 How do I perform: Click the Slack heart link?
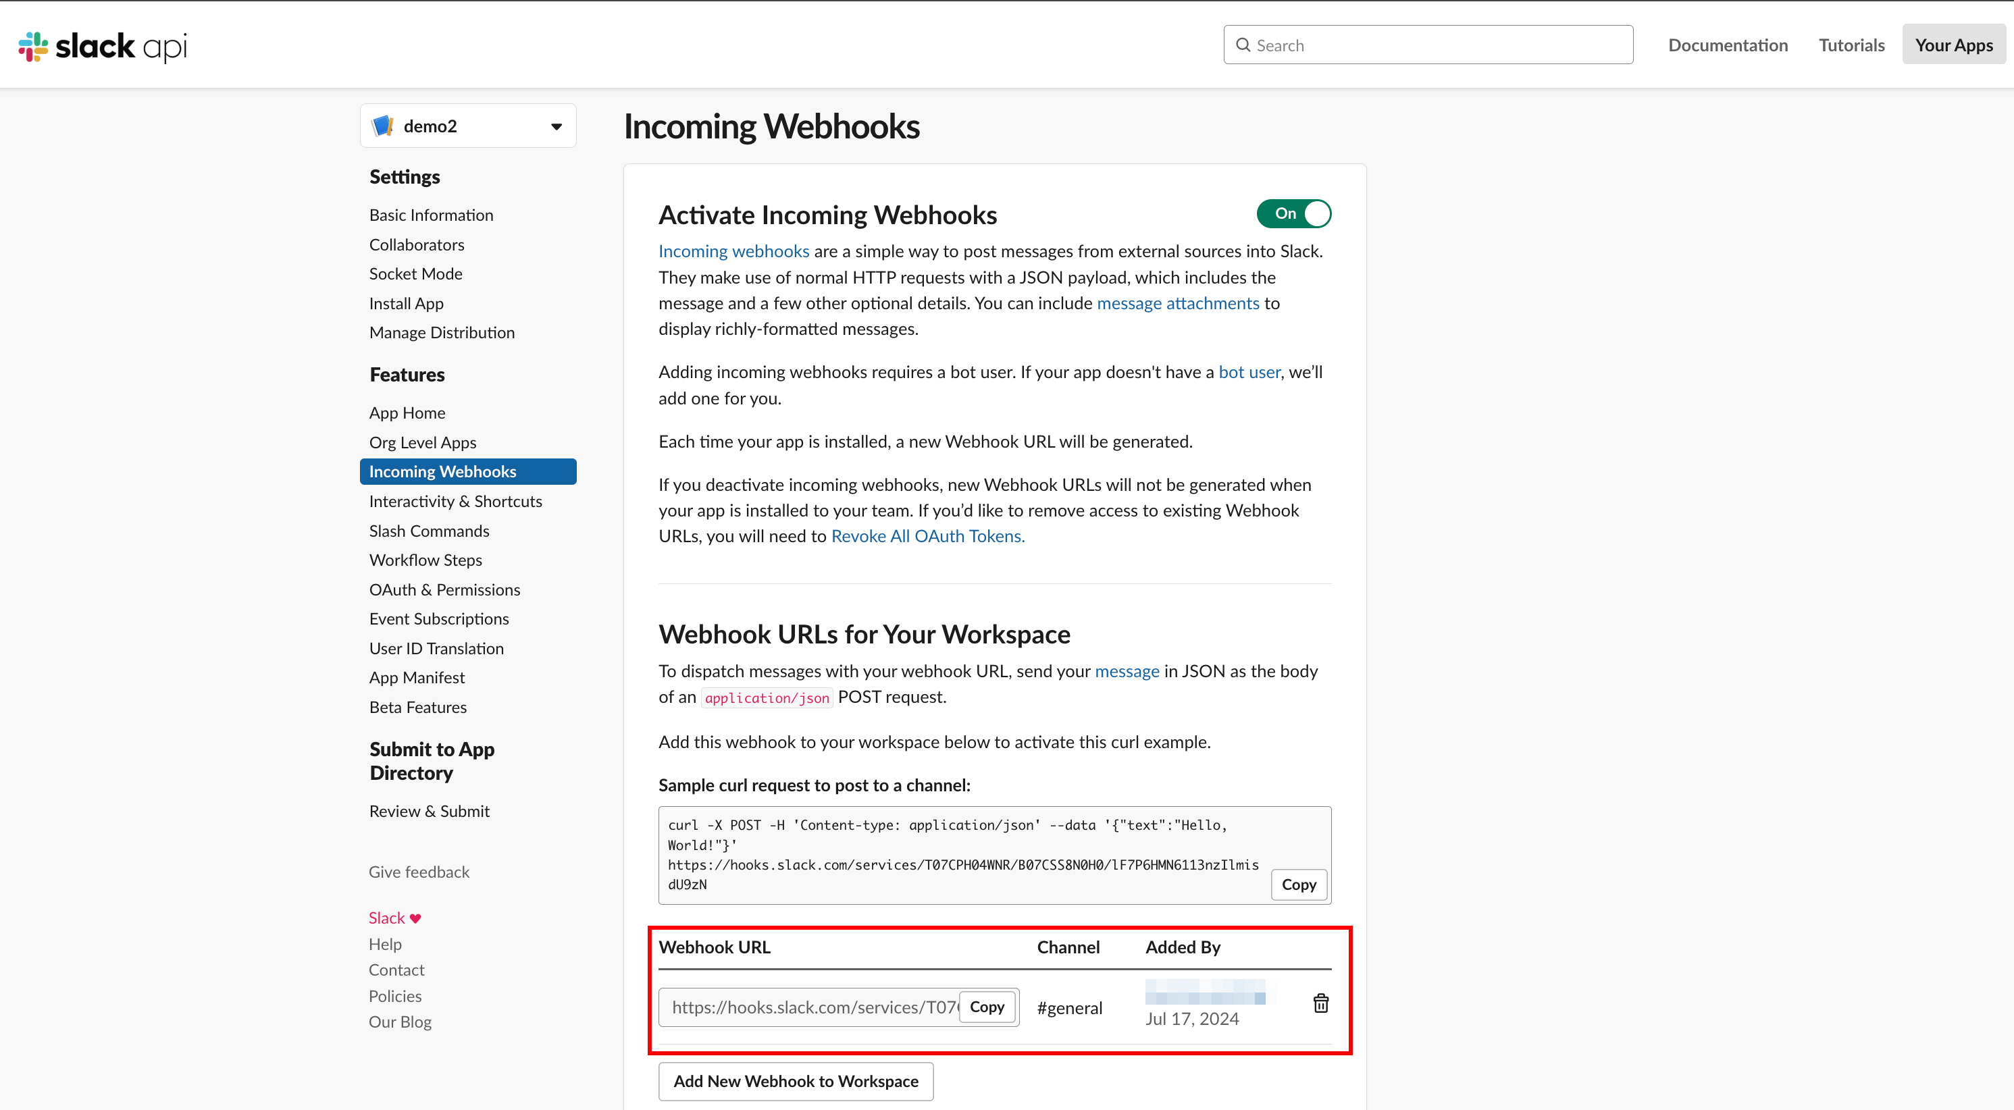pos(395,918)
